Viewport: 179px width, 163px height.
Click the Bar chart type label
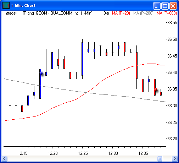tap(106, 13)
